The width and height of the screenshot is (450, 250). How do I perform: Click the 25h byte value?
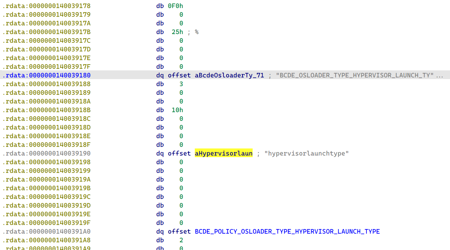pos(177,32)
